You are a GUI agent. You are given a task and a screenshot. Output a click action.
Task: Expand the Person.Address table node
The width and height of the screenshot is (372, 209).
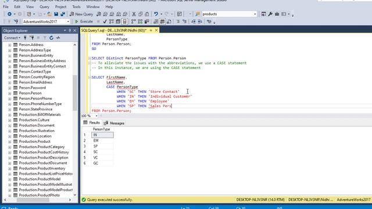(9, 45)
